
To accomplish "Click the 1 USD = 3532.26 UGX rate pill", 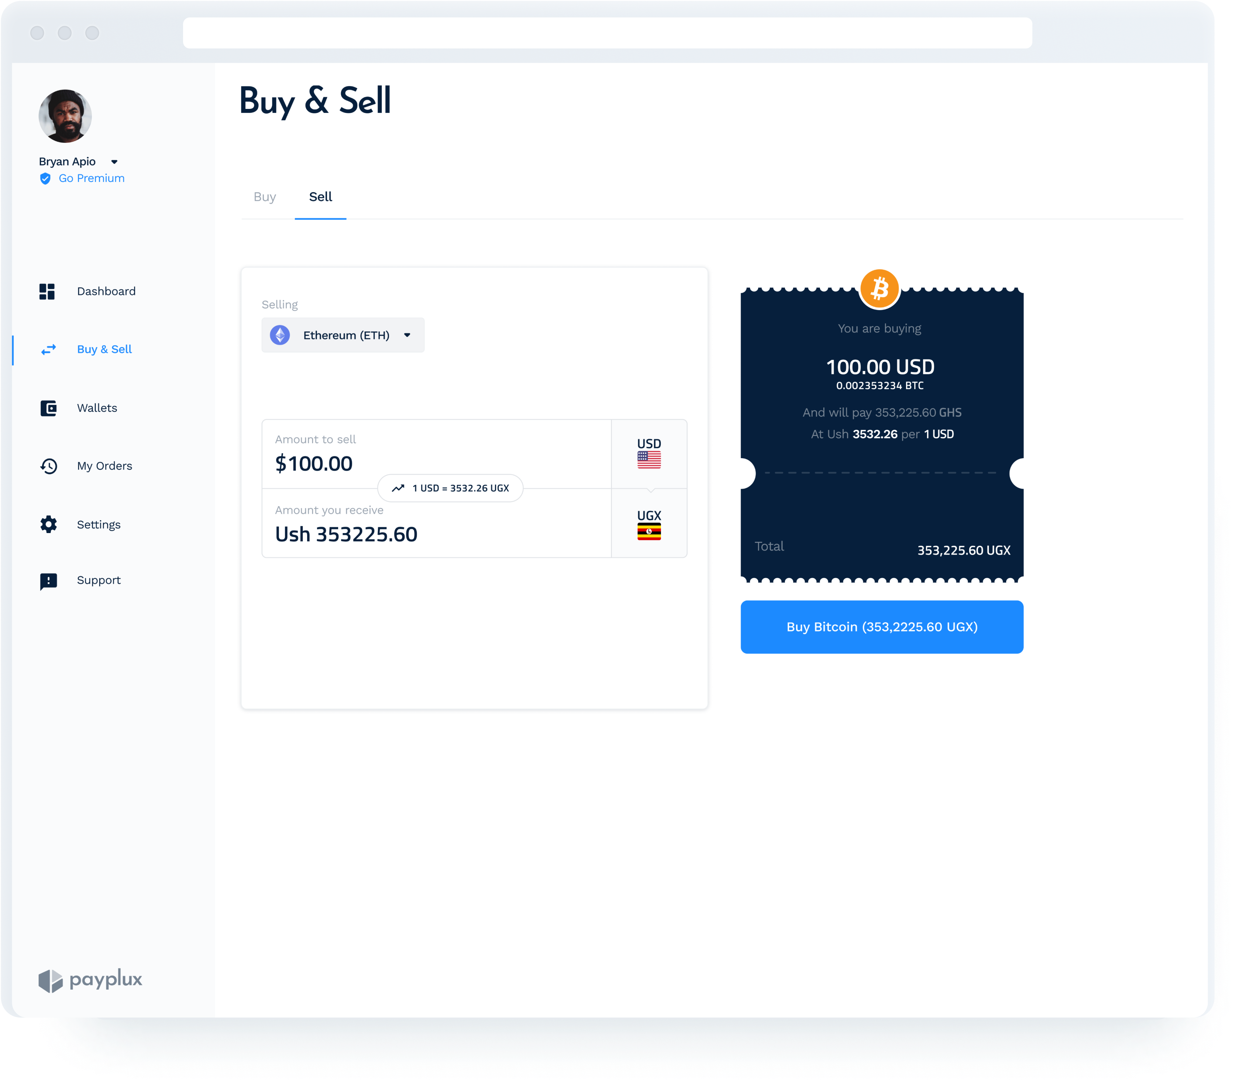I will [450, 488].
